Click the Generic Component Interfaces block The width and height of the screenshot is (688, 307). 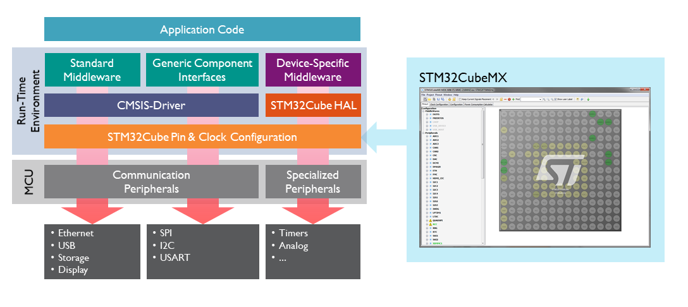[202, 69]
